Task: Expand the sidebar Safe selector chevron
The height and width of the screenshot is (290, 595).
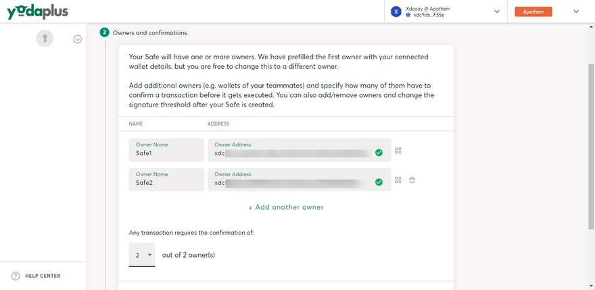Action: pyautogui.click(x=78, y=40)
